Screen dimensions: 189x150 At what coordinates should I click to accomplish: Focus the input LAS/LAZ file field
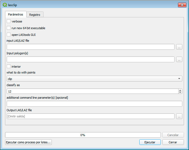click(90, 47)
